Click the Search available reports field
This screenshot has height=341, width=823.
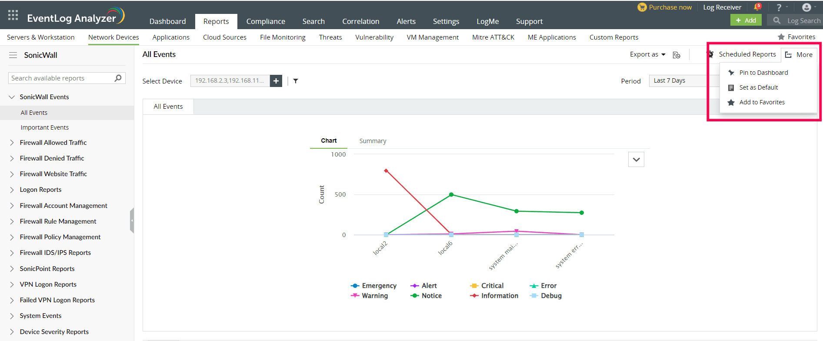(x=61, y=78)
